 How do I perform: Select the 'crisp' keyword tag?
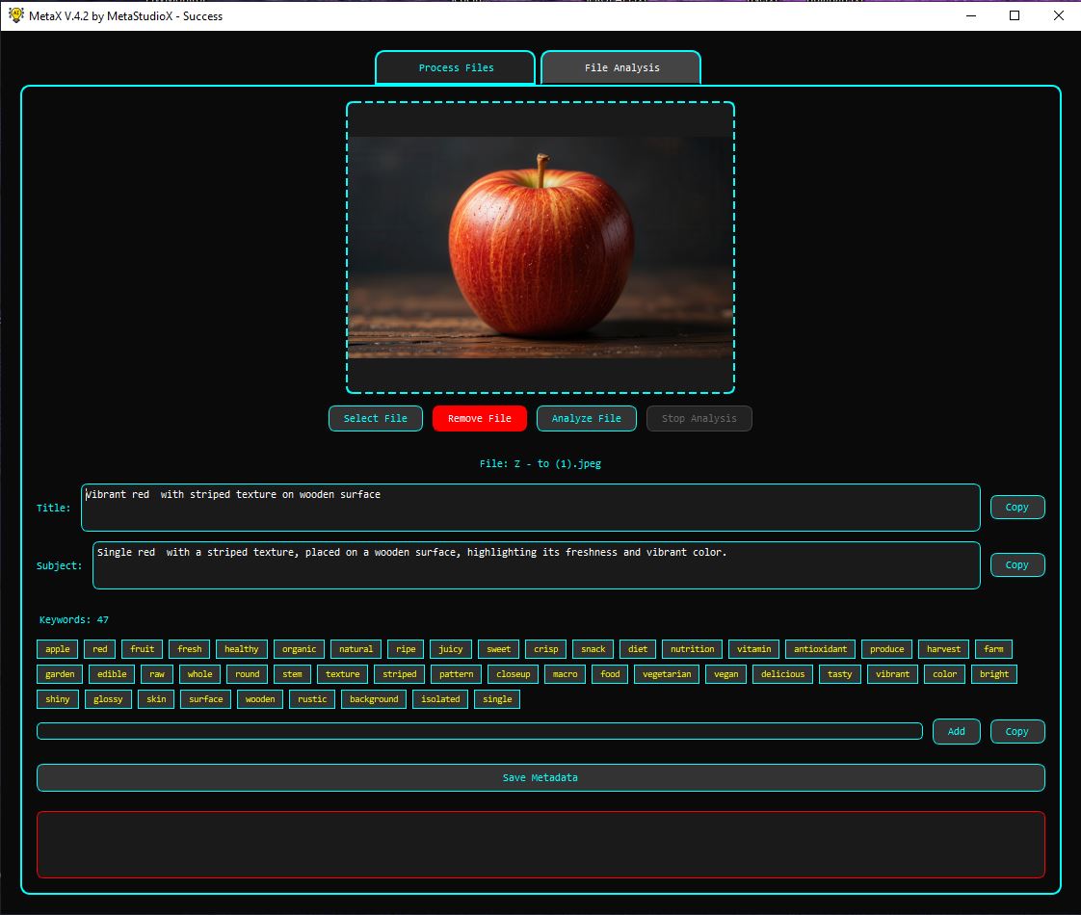[x=546, y=649]
